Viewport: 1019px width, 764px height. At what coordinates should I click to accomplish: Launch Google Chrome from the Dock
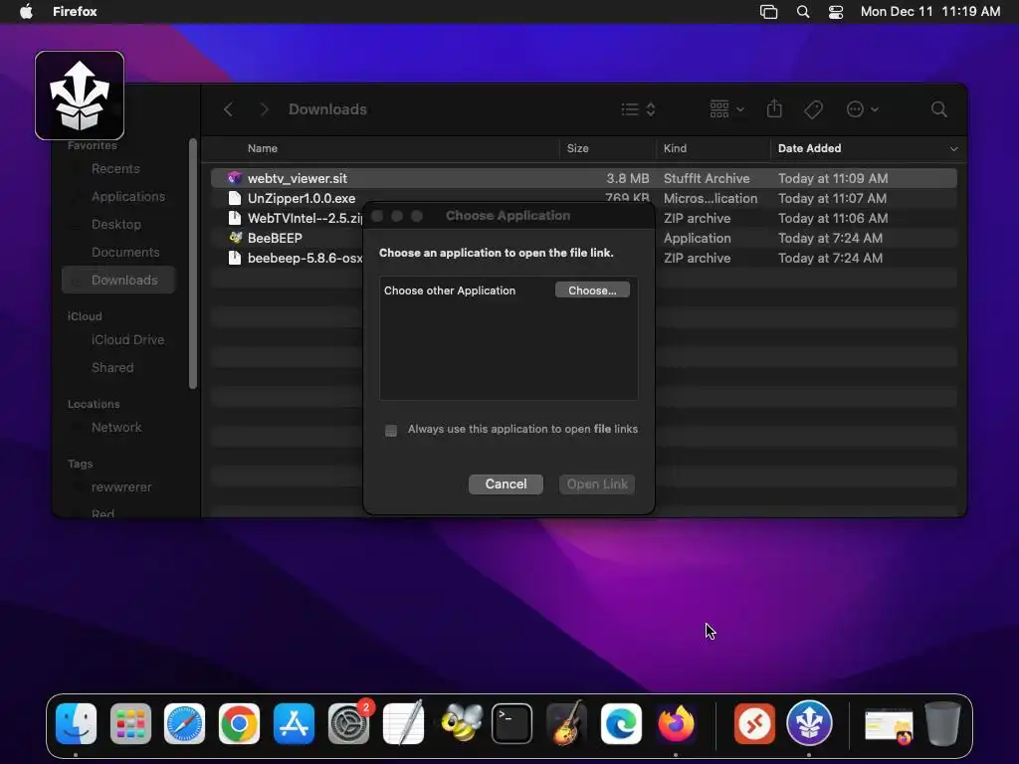[239, 723]
